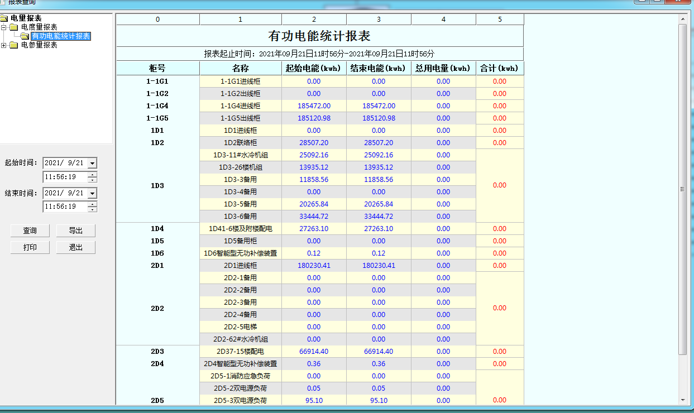Click the 打印 button
Screen dimensions: 694x413
(x=30, y=247)
